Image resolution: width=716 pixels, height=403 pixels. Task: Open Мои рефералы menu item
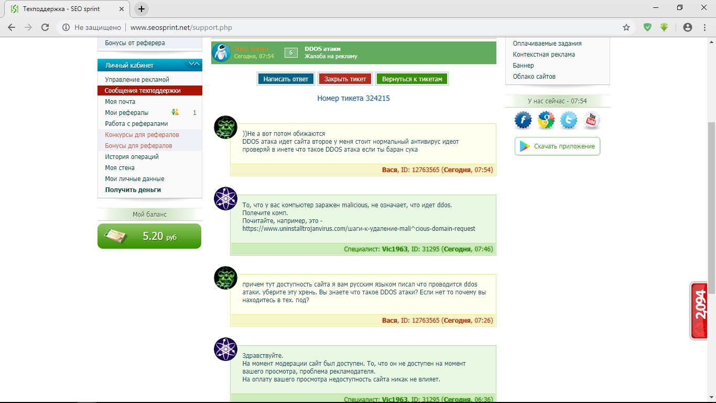[x=126, y=113]
